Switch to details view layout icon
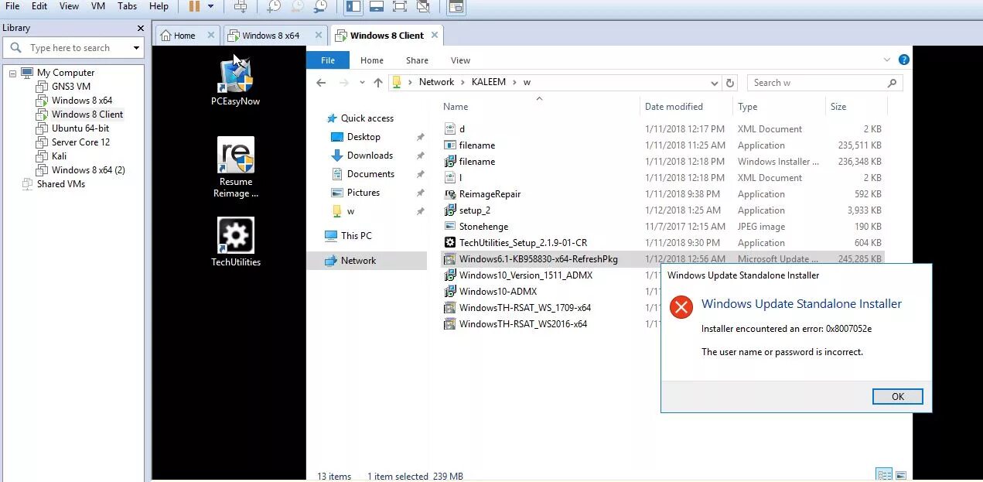Viewport: 983px width, 482px height. pyautogui.click(x=883, y=475)
